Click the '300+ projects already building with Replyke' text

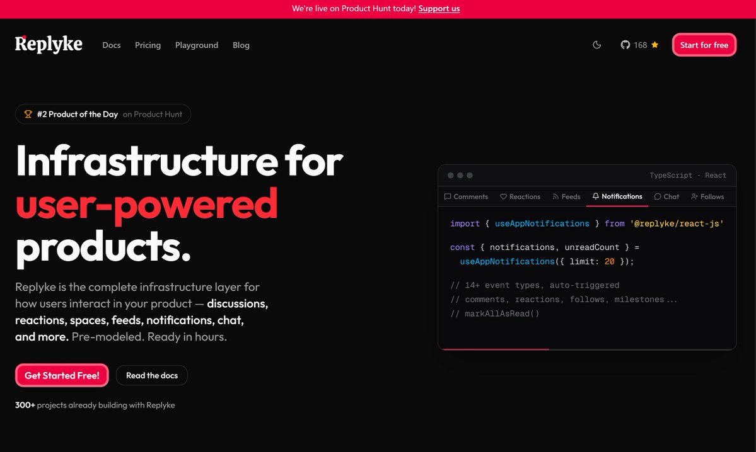click(95, 405)
